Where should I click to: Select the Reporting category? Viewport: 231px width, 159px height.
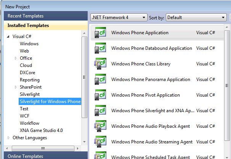pyautogui.click(x=30, y=80)
